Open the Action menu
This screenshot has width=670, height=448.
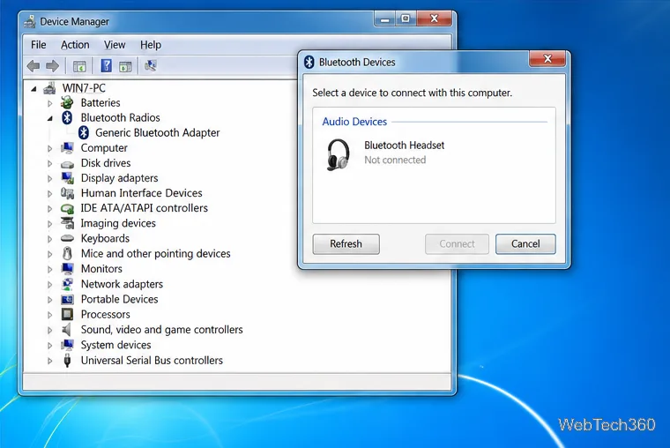[75, 45]
